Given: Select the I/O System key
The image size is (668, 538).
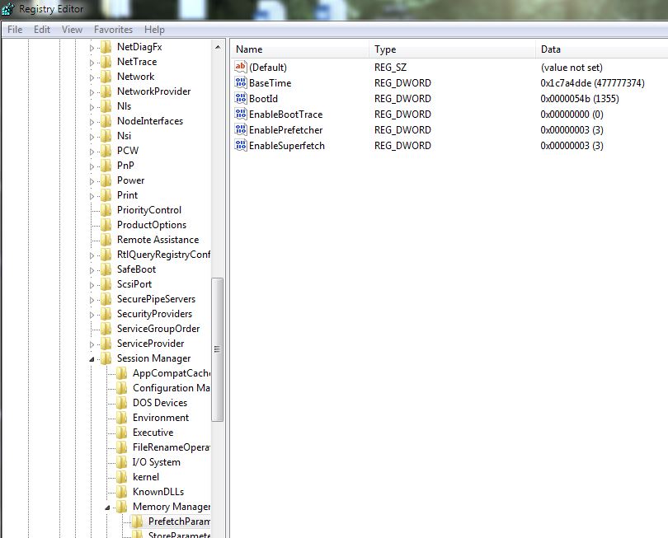Looking at the screenshot, I should point(157,462).
